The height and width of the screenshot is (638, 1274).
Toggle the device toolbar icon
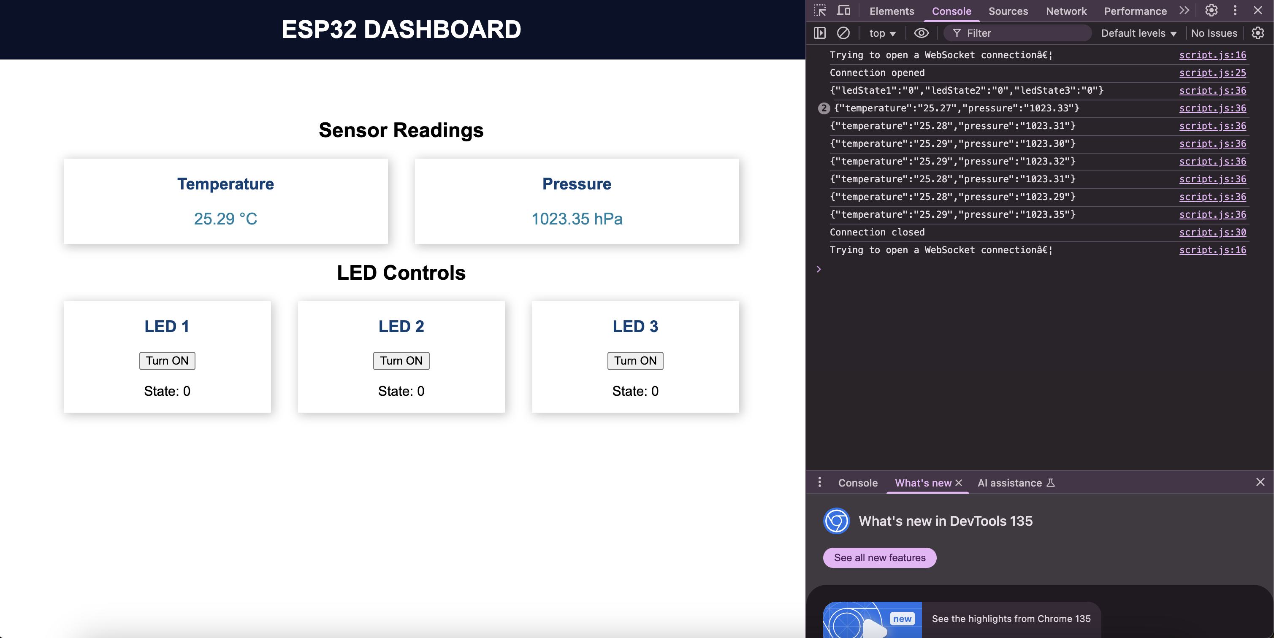click(843, 11)
